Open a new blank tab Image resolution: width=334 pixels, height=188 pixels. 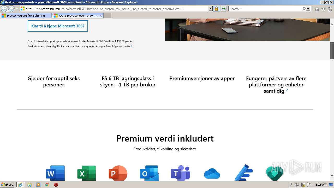click(x=108, y=16)
